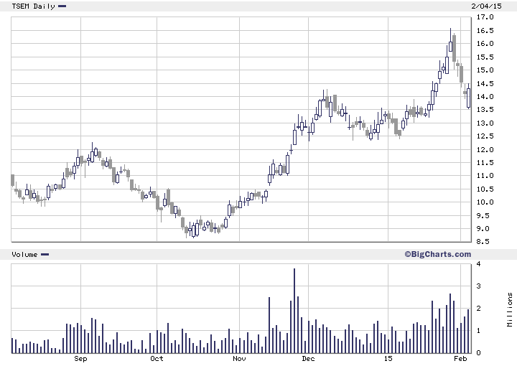This screenshot has width=517, height=366.
Task: Click the 15 mid-January date label
Action: [388, 358]
